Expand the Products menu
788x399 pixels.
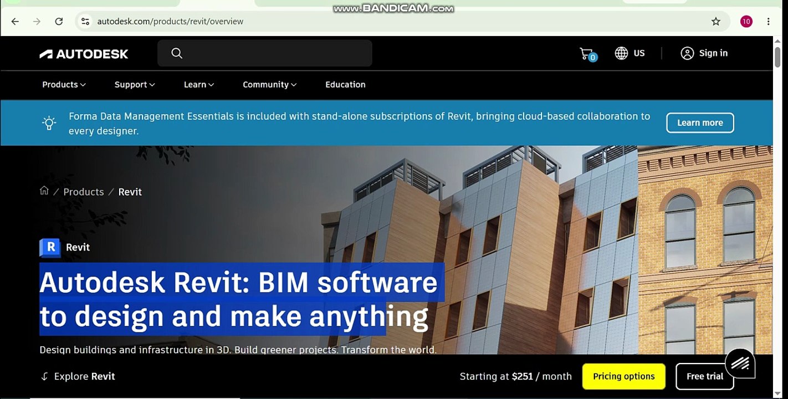(x=64, y=85)
